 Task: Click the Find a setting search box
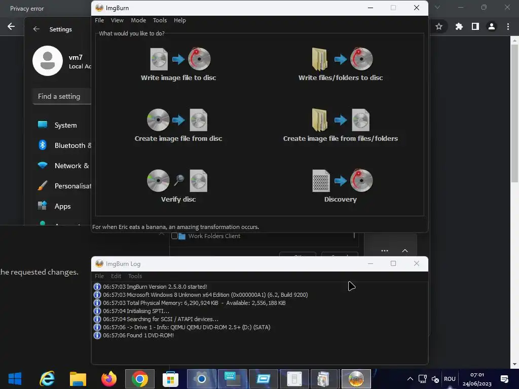(62, 96)
